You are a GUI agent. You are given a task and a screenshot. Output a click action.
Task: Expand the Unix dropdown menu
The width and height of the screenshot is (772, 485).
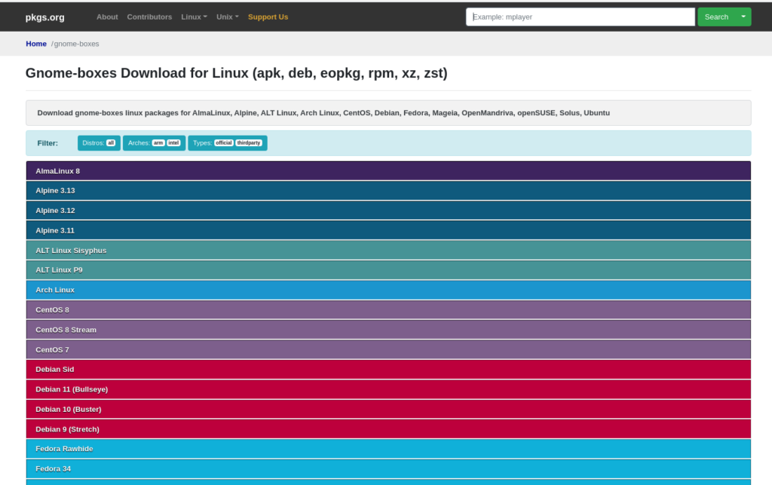point(228,17)
